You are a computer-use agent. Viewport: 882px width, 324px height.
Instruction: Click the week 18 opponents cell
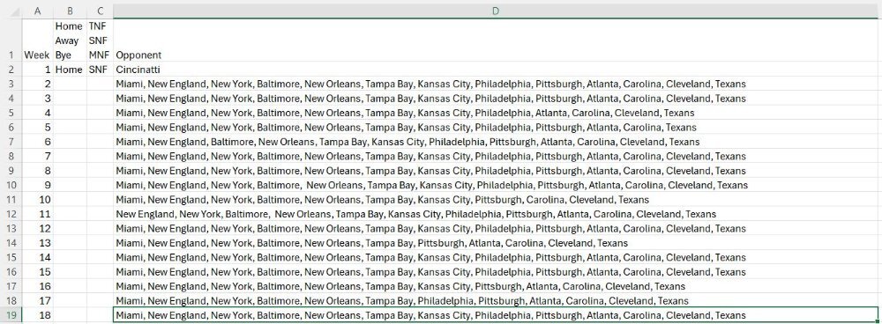tap(496, 315)
